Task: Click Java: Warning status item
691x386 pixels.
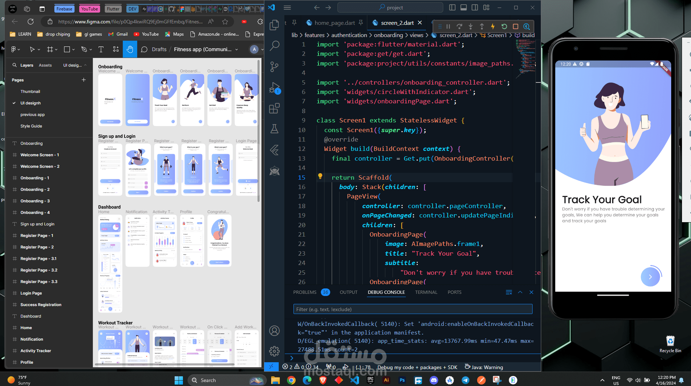Action: tap(484, 367)
